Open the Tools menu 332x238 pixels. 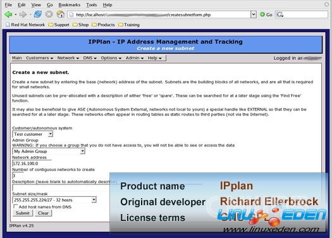pyautogui.click(x=92, y=4)
